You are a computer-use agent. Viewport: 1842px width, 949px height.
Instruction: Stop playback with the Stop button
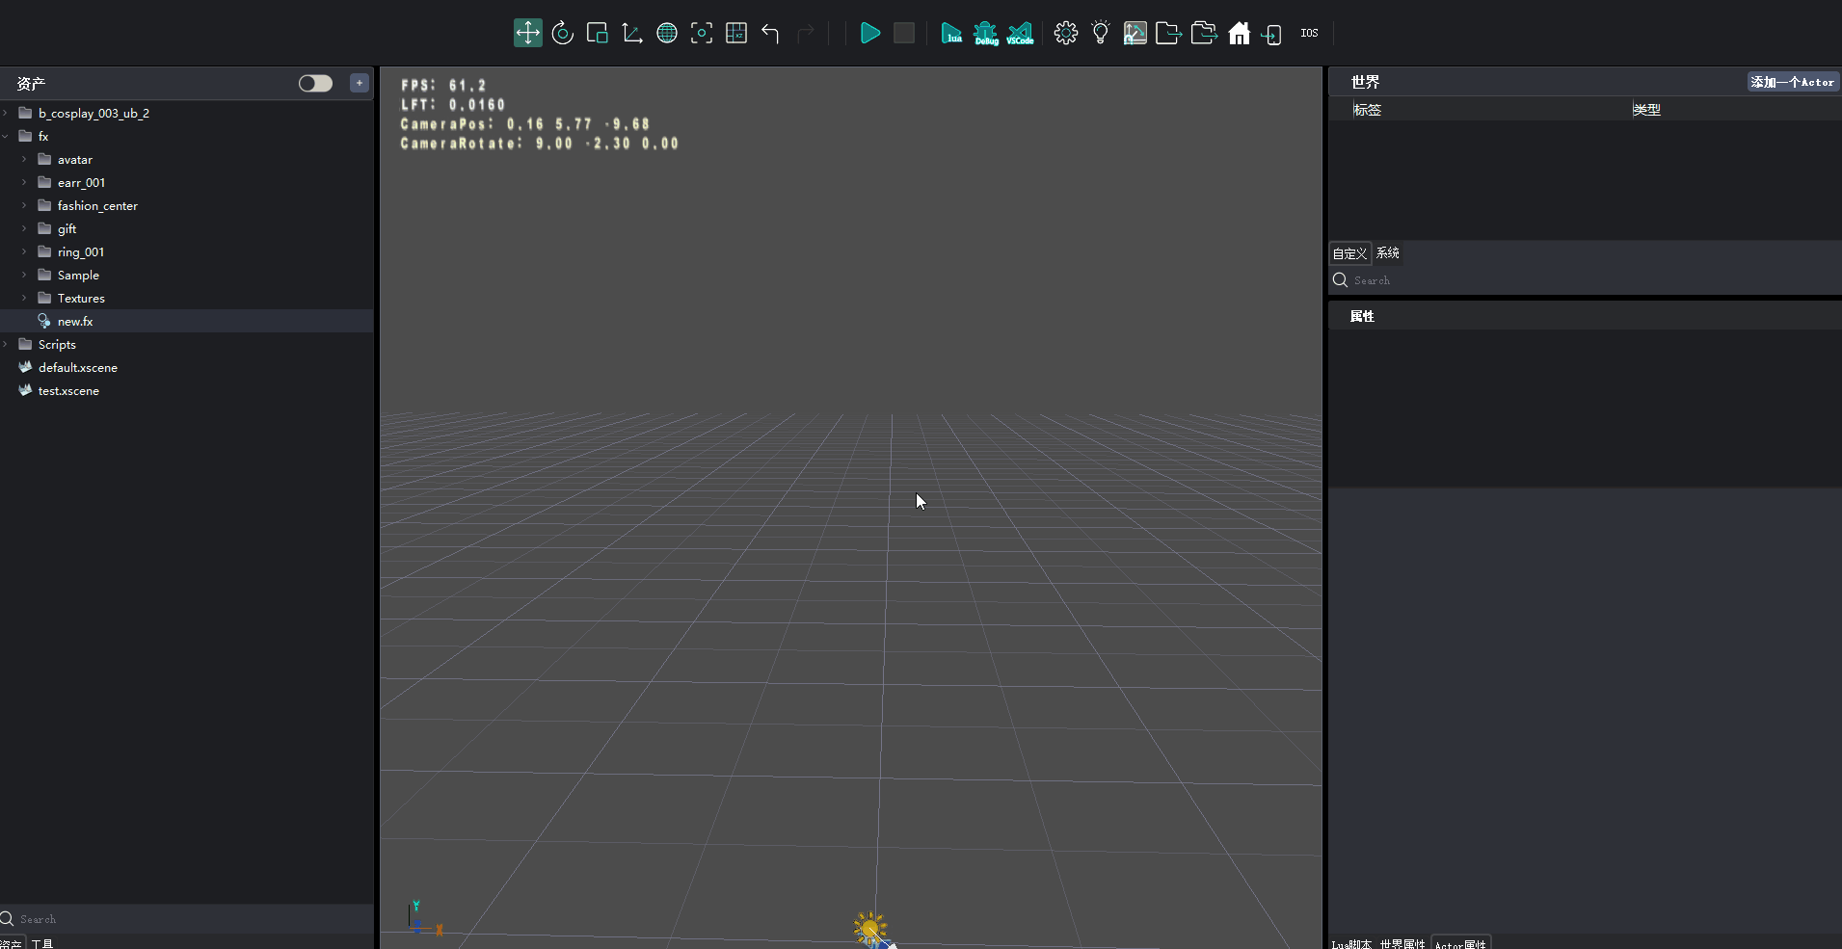[904, 33]
